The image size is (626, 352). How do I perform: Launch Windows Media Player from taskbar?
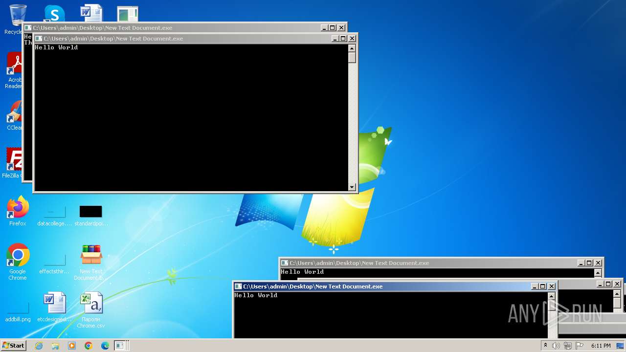(72, 346)
